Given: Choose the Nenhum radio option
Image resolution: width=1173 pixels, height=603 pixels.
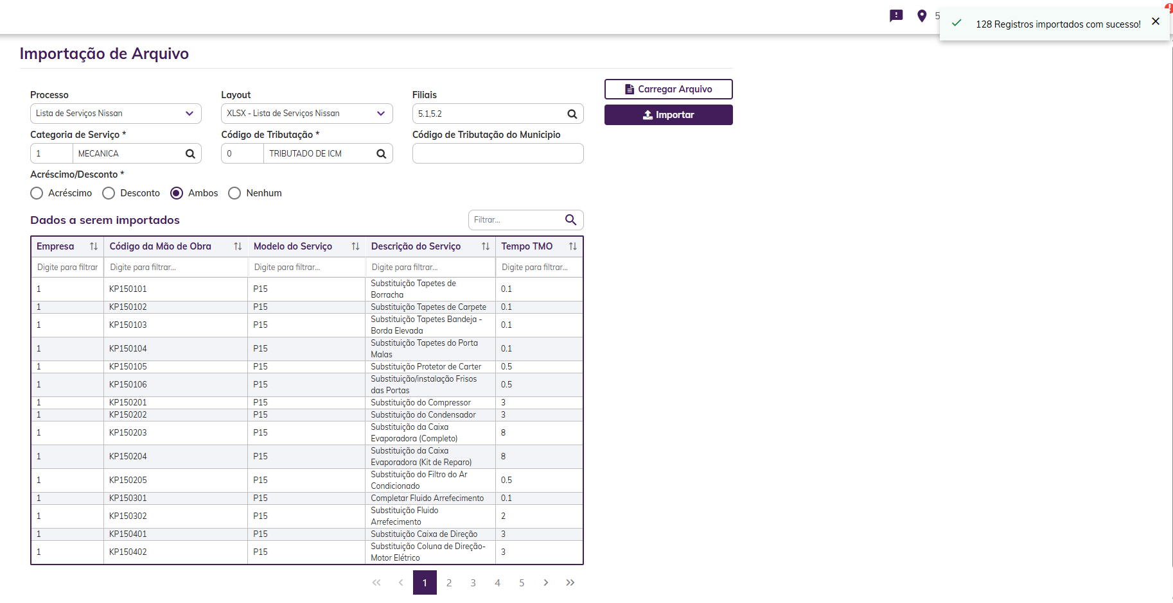Looking at the screenshot, I should (235, 193).
